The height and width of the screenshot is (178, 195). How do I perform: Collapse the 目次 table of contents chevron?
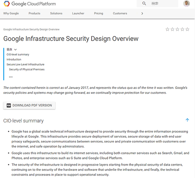pos(16,50)
